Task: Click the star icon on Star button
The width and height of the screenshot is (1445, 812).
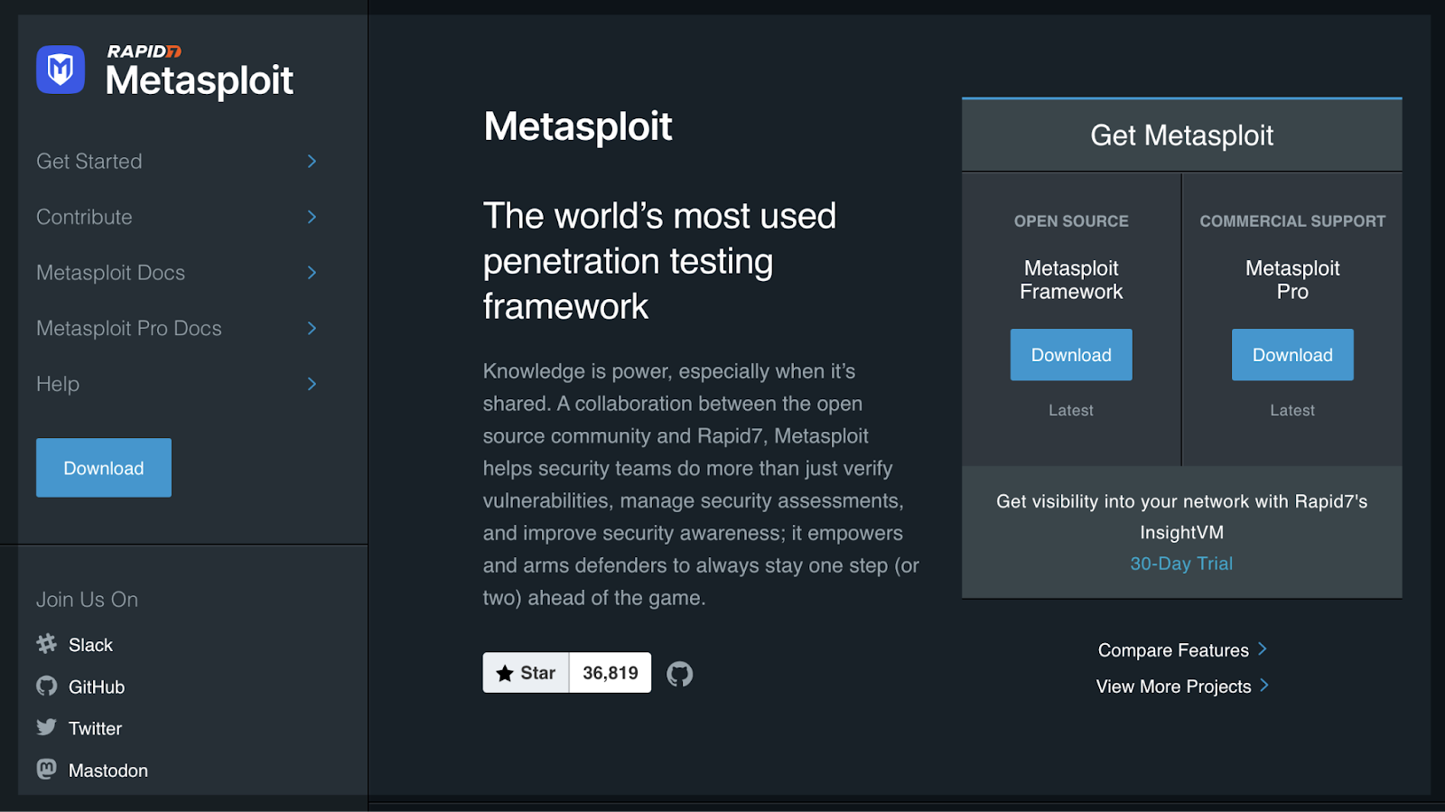Action: click(x=505, y=674)
